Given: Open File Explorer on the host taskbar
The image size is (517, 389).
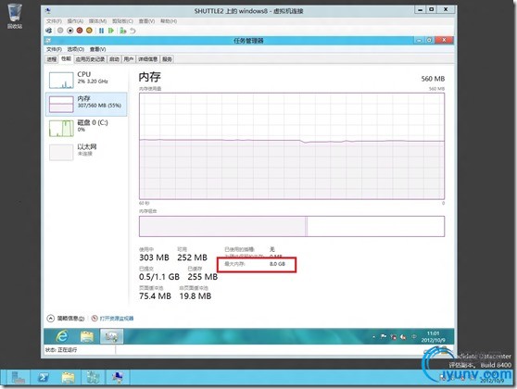Looking at the screenshot, I should (68, 377).
